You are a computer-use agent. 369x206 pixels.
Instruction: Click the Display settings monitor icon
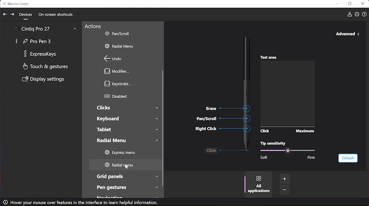click(x=25, y=79)
